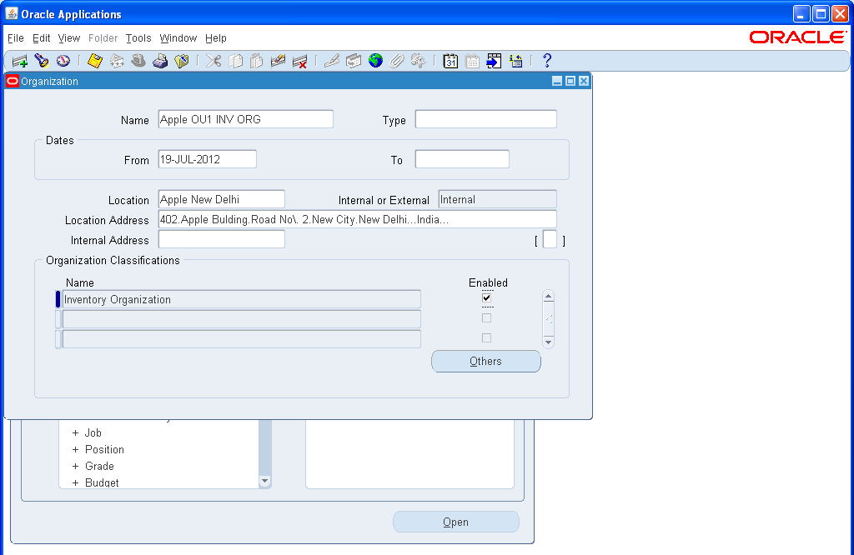Click the New record toolbar icon

[20, 61]
